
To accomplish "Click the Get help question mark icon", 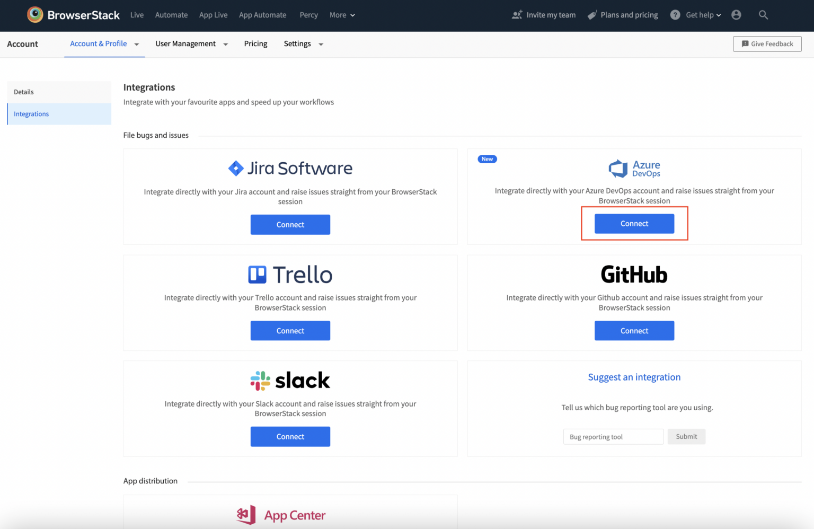I will tap(675, 15).
